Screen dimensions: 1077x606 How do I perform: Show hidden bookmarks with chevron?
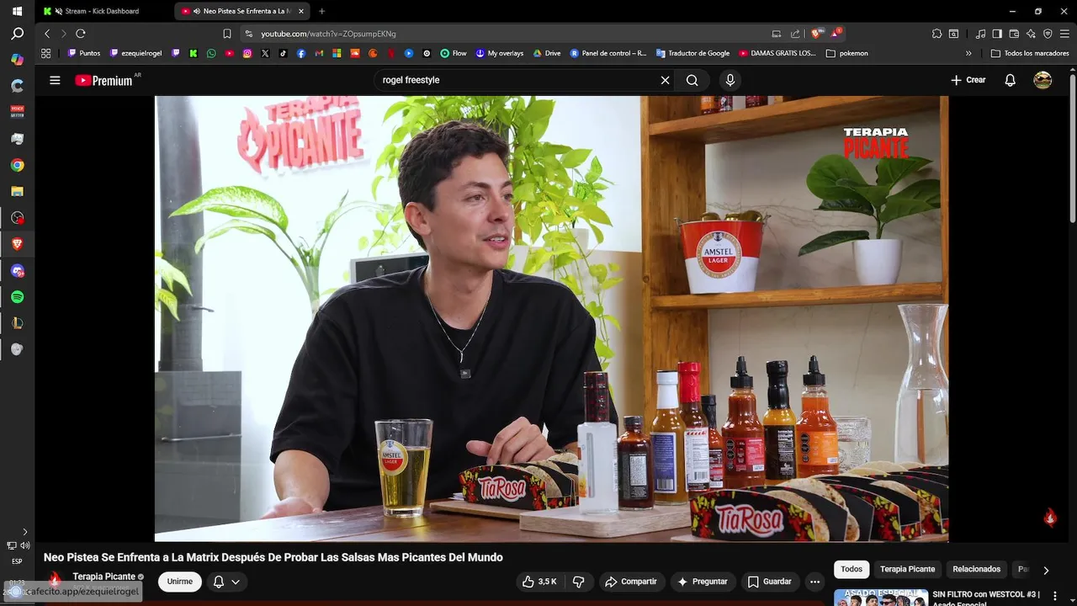[968, 53]
